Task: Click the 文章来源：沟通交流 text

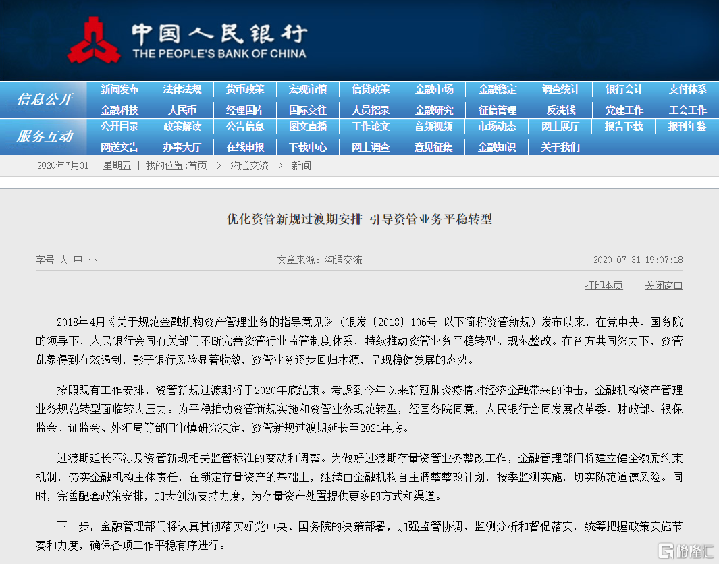Action: tap(319, 260)
